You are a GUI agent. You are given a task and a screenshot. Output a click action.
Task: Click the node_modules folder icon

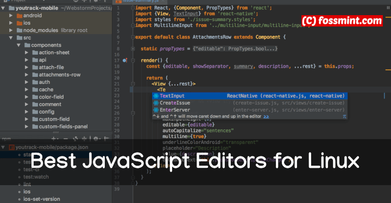pyautogui.click(x=20, y=30)
